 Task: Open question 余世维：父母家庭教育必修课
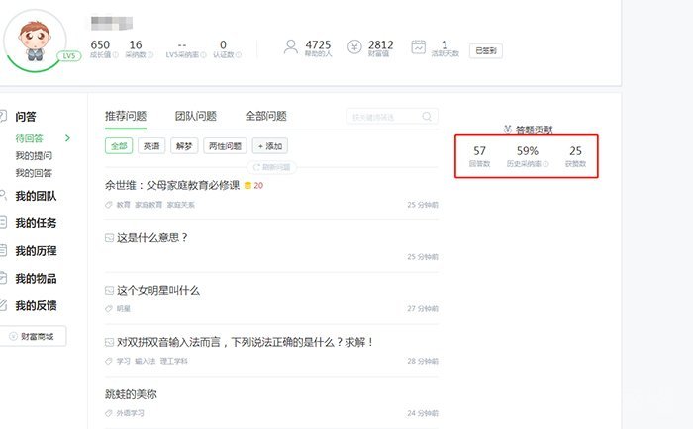pyautogui.click(x=172, y=186)
